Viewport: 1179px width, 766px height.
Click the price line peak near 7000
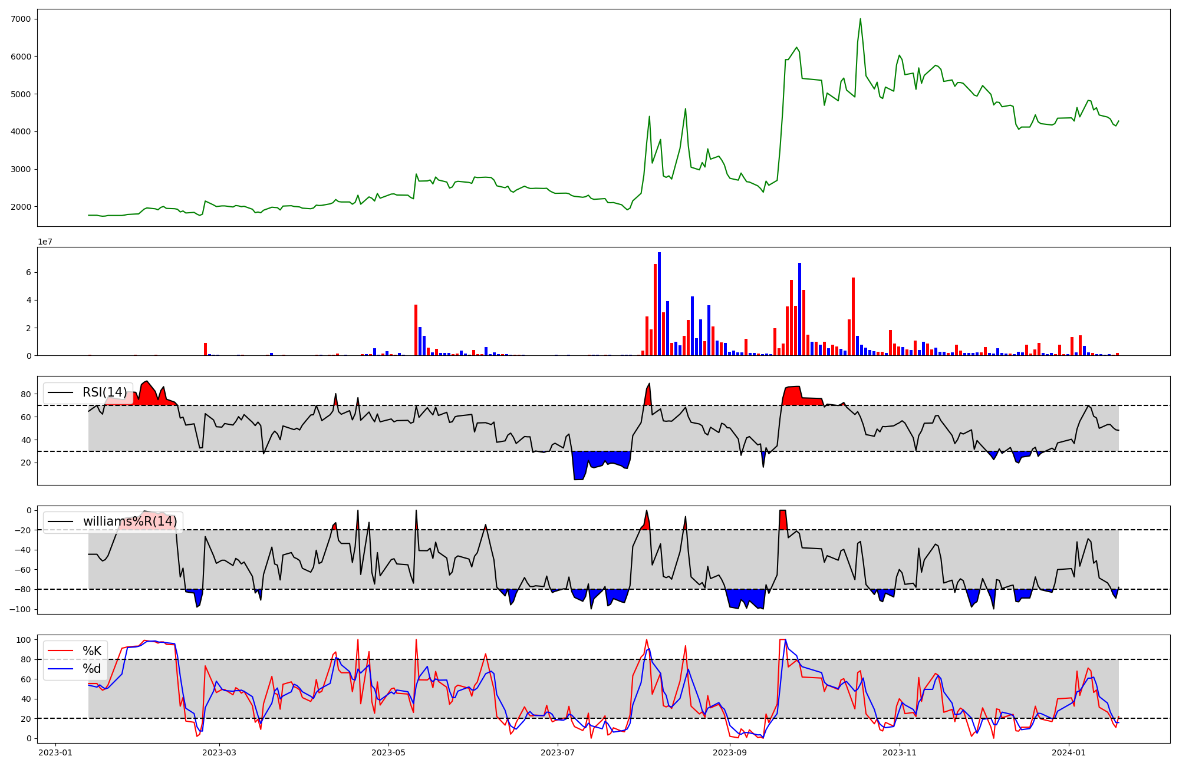tap(860, 19)
